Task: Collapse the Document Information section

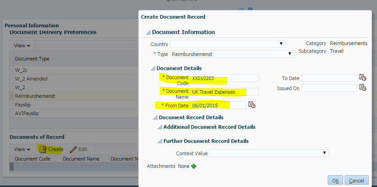Action: [x=148, y=32]
